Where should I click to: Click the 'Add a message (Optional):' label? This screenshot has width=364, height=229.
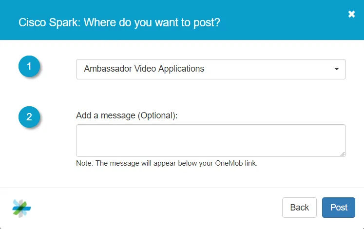(x=127, y=115)
